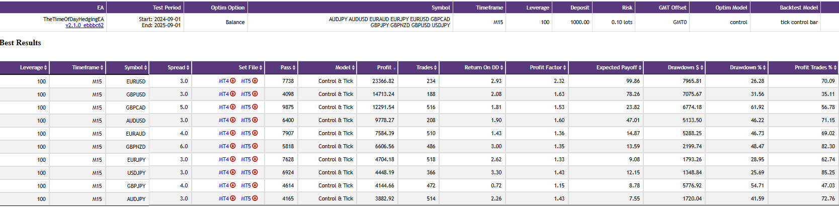
Task: Sort by Trades column header
Action: (x=425, y=67)
